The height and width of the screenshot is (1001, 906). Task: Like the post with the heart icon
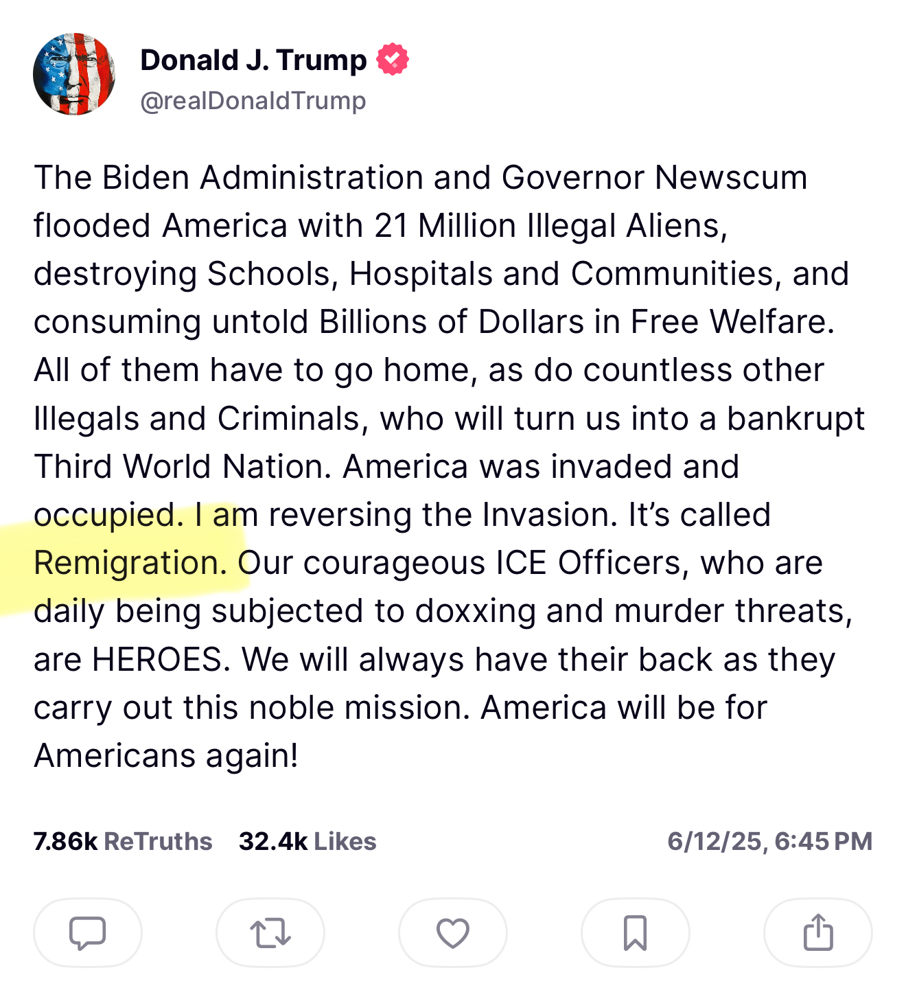[453, 933]
